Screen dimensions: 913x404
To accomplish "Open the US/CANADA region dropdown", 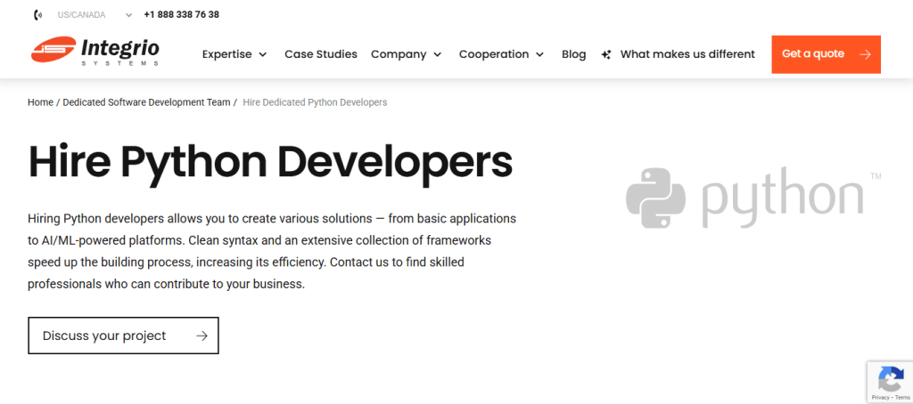I will [94, 15].
